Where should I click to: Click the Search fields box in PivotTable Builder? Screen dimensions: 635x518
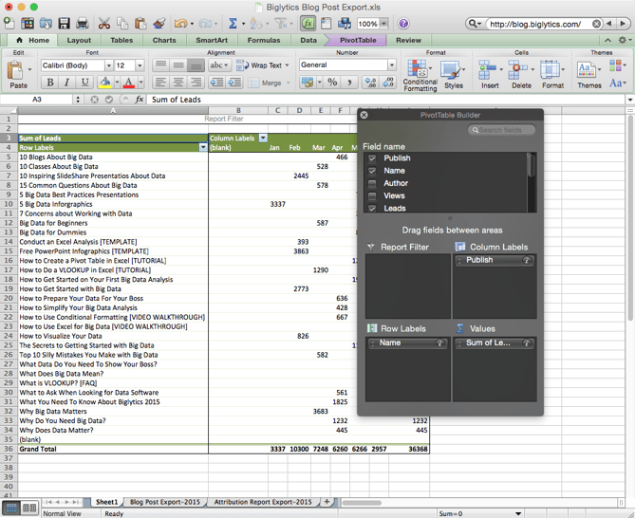click(501, 130)
